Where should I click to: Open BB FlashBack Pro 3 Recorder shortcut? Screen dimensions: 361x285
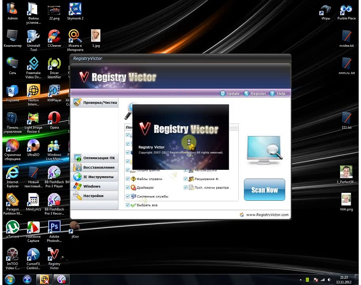[x=54, y=204]
